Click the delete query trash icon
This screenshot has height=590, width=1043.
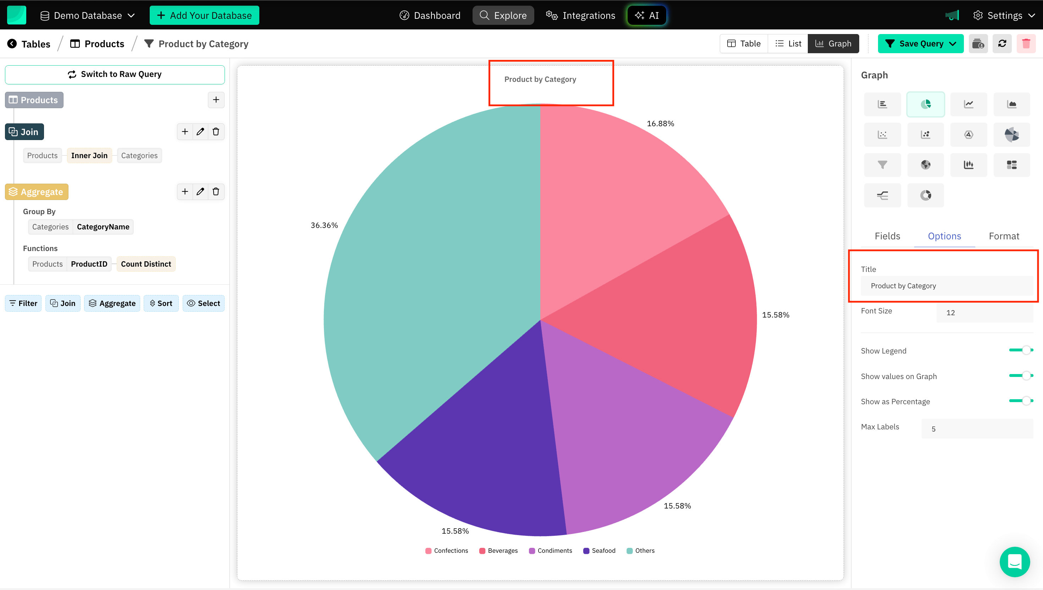click(1026, 43)
